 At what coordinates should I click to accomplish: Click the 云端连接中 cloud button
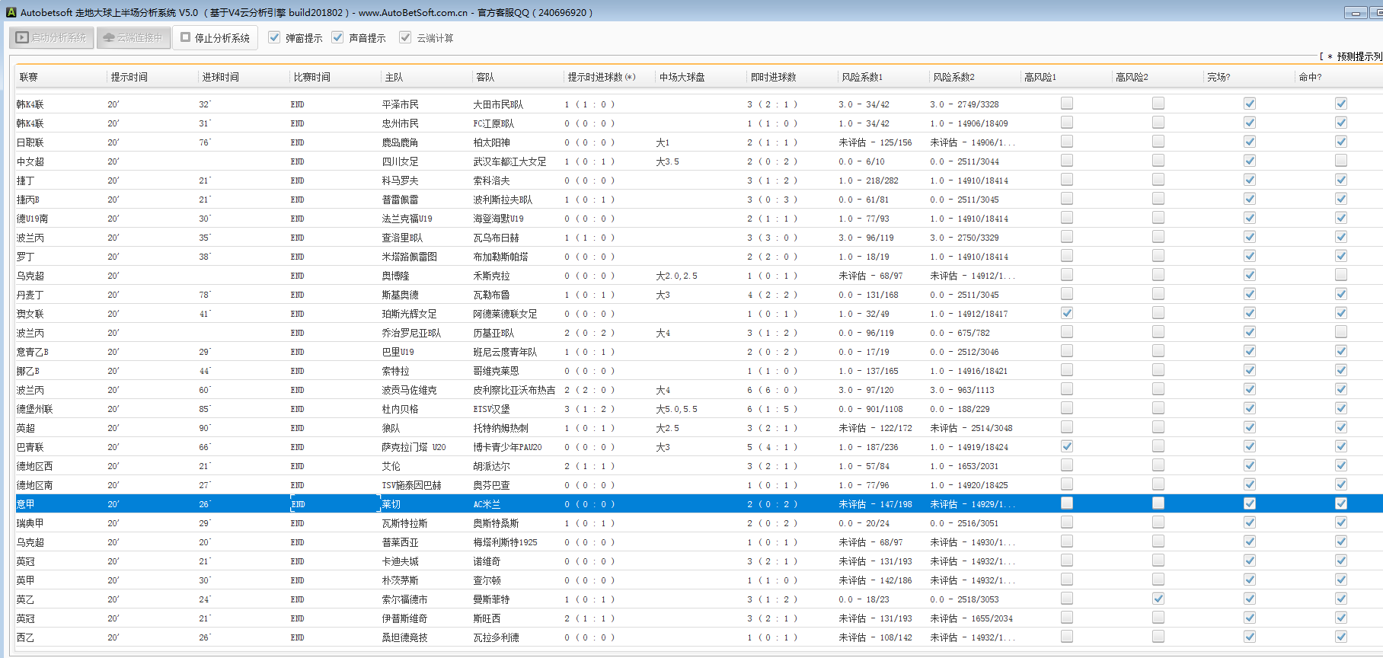click(133, 37)
